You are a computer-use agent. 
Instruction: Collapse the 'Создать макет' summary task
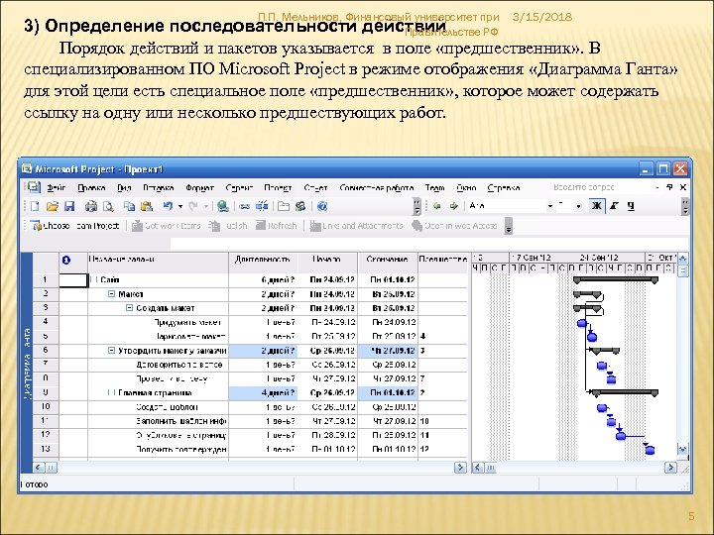[129, 308]
